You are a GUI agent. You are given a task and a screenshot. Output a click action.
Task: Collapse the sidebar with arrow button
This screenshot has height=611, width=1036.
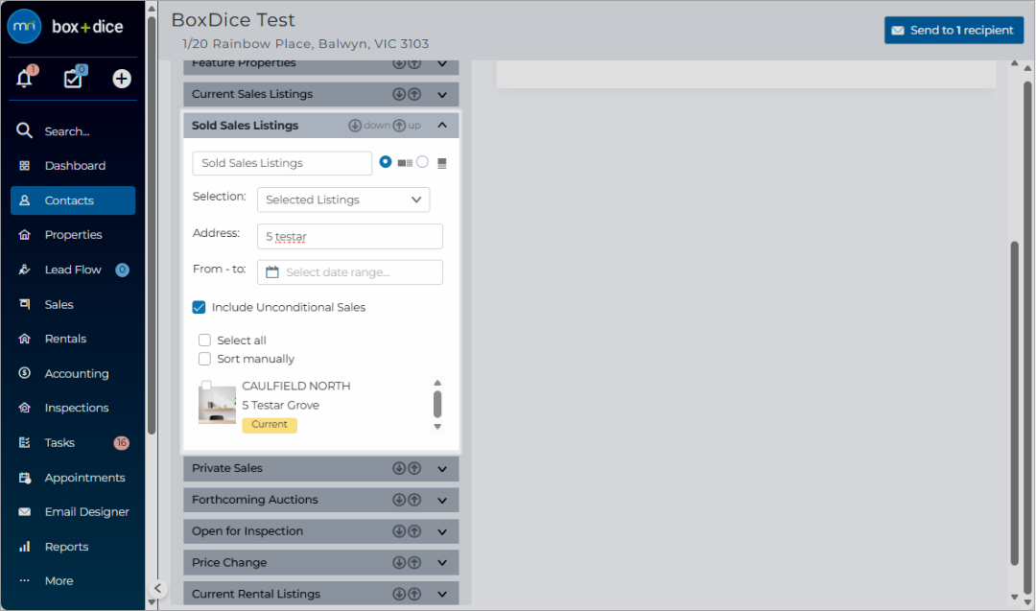157,588
